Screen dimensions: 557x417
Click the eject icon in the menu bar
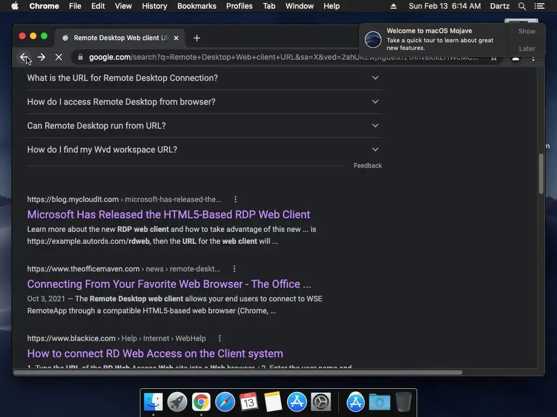393,6
